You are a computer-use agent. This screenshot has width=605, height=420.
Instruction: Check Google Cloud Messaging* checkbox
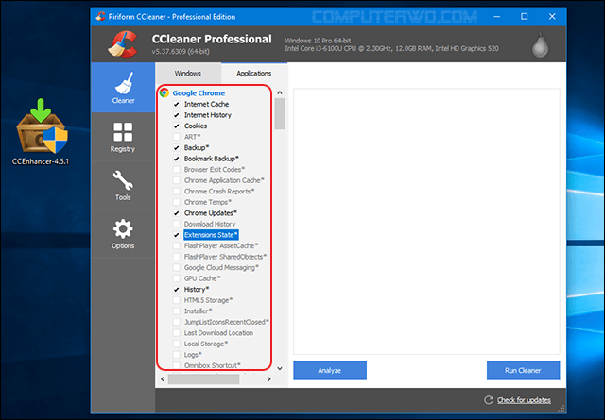177,267
